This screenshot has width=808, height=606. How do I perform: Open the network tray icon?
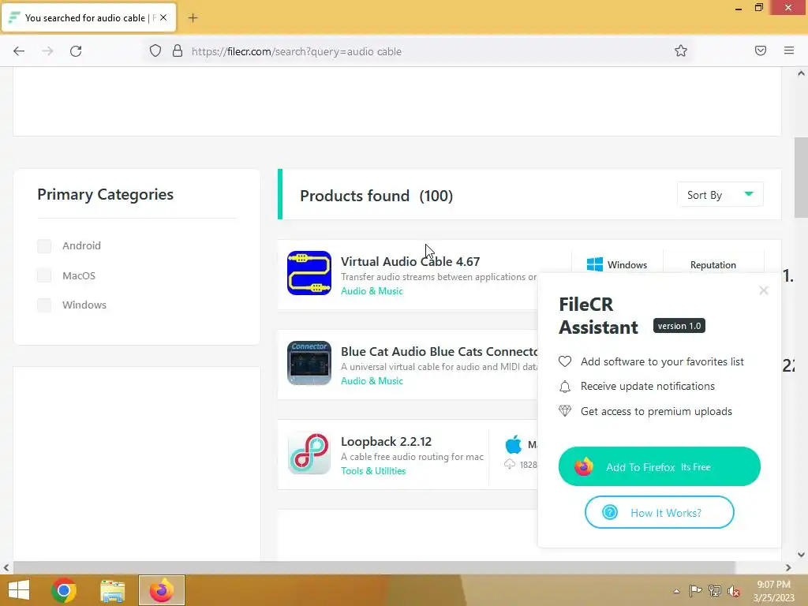coord(715,590)
